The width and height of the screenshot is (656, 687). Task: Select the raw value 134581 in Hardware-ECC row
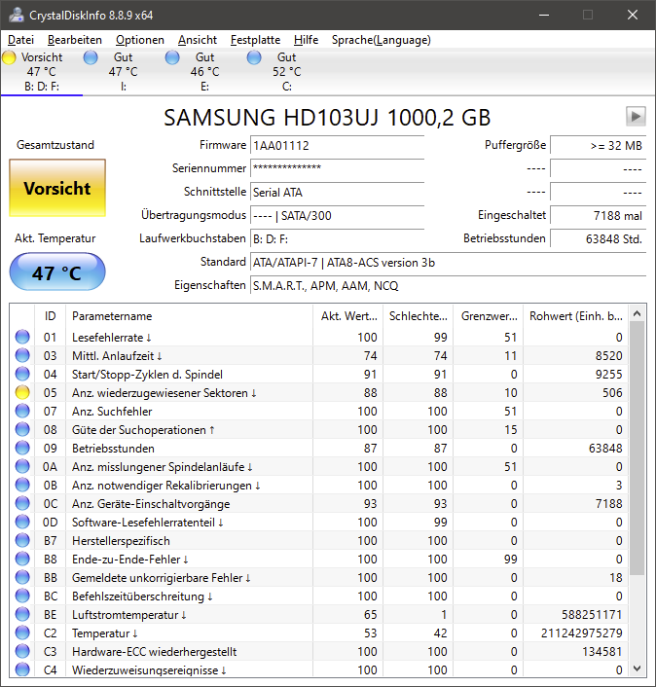coord(602,652)
